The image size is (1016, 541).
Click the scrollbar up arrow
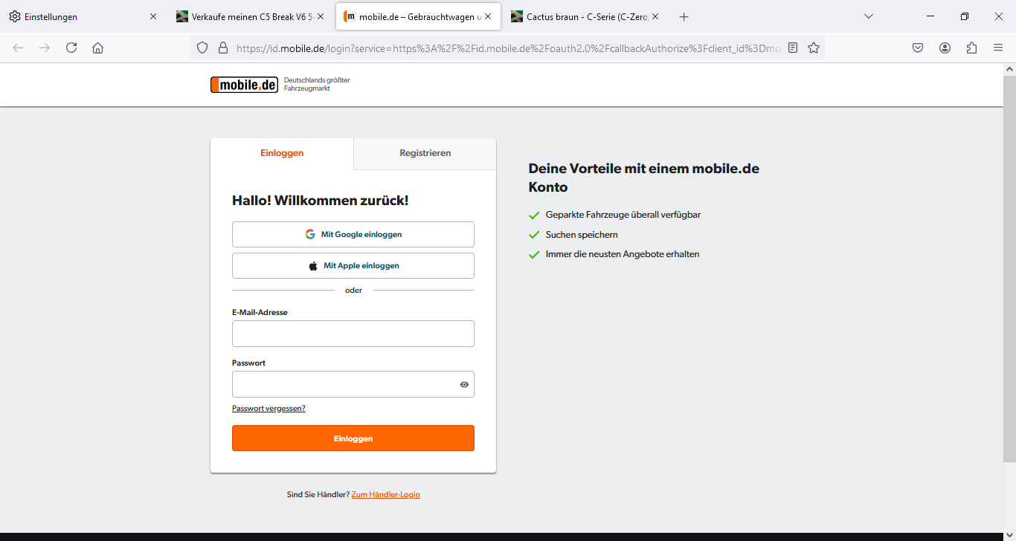click(x=1009, y=69)
